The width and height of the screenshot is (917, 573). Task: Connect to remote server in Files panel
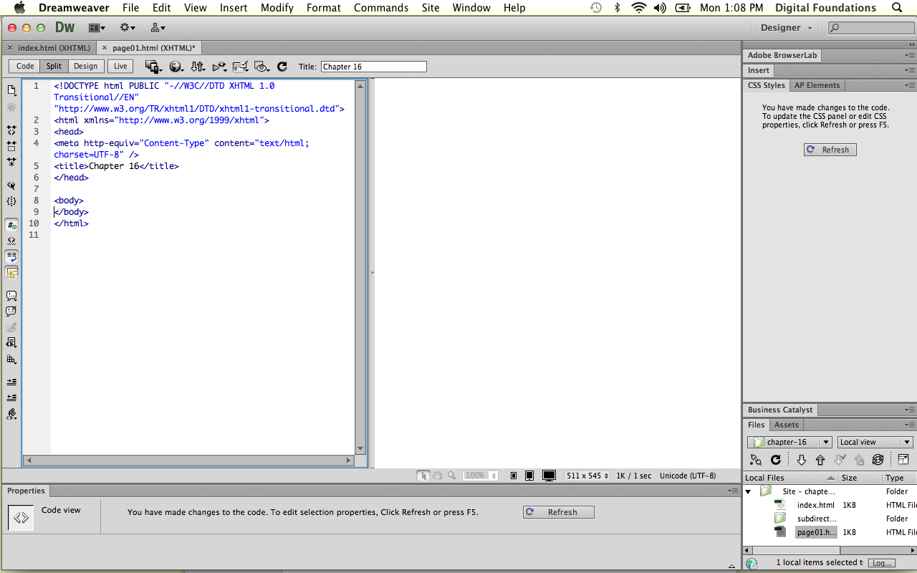[754, 459]
